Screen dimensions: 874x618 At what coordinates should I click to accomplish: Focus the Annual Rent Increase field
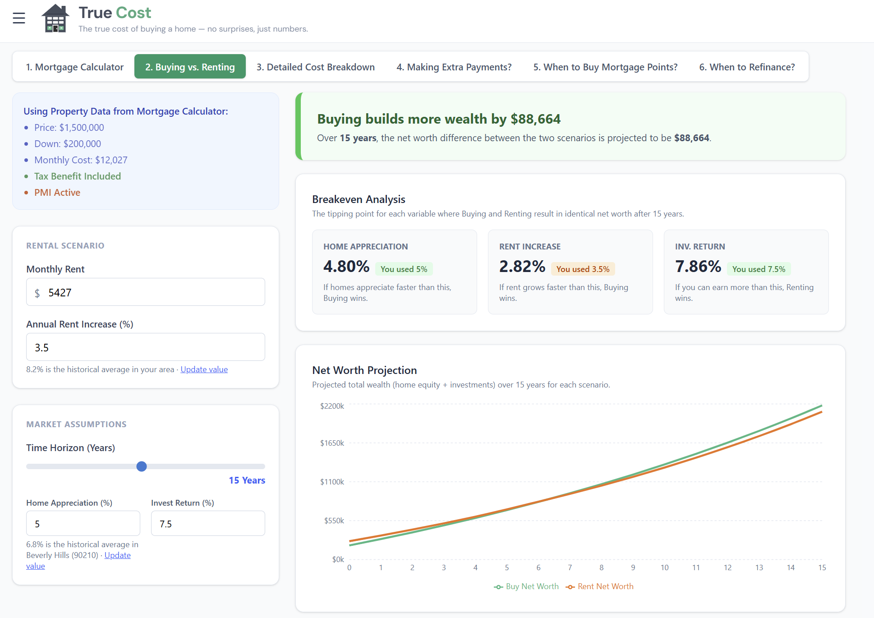145,347
